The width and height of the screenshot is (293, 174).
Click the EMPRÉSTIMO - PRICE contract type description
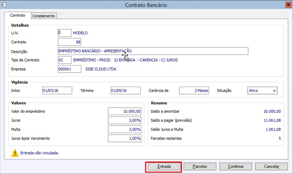point(125,60)
